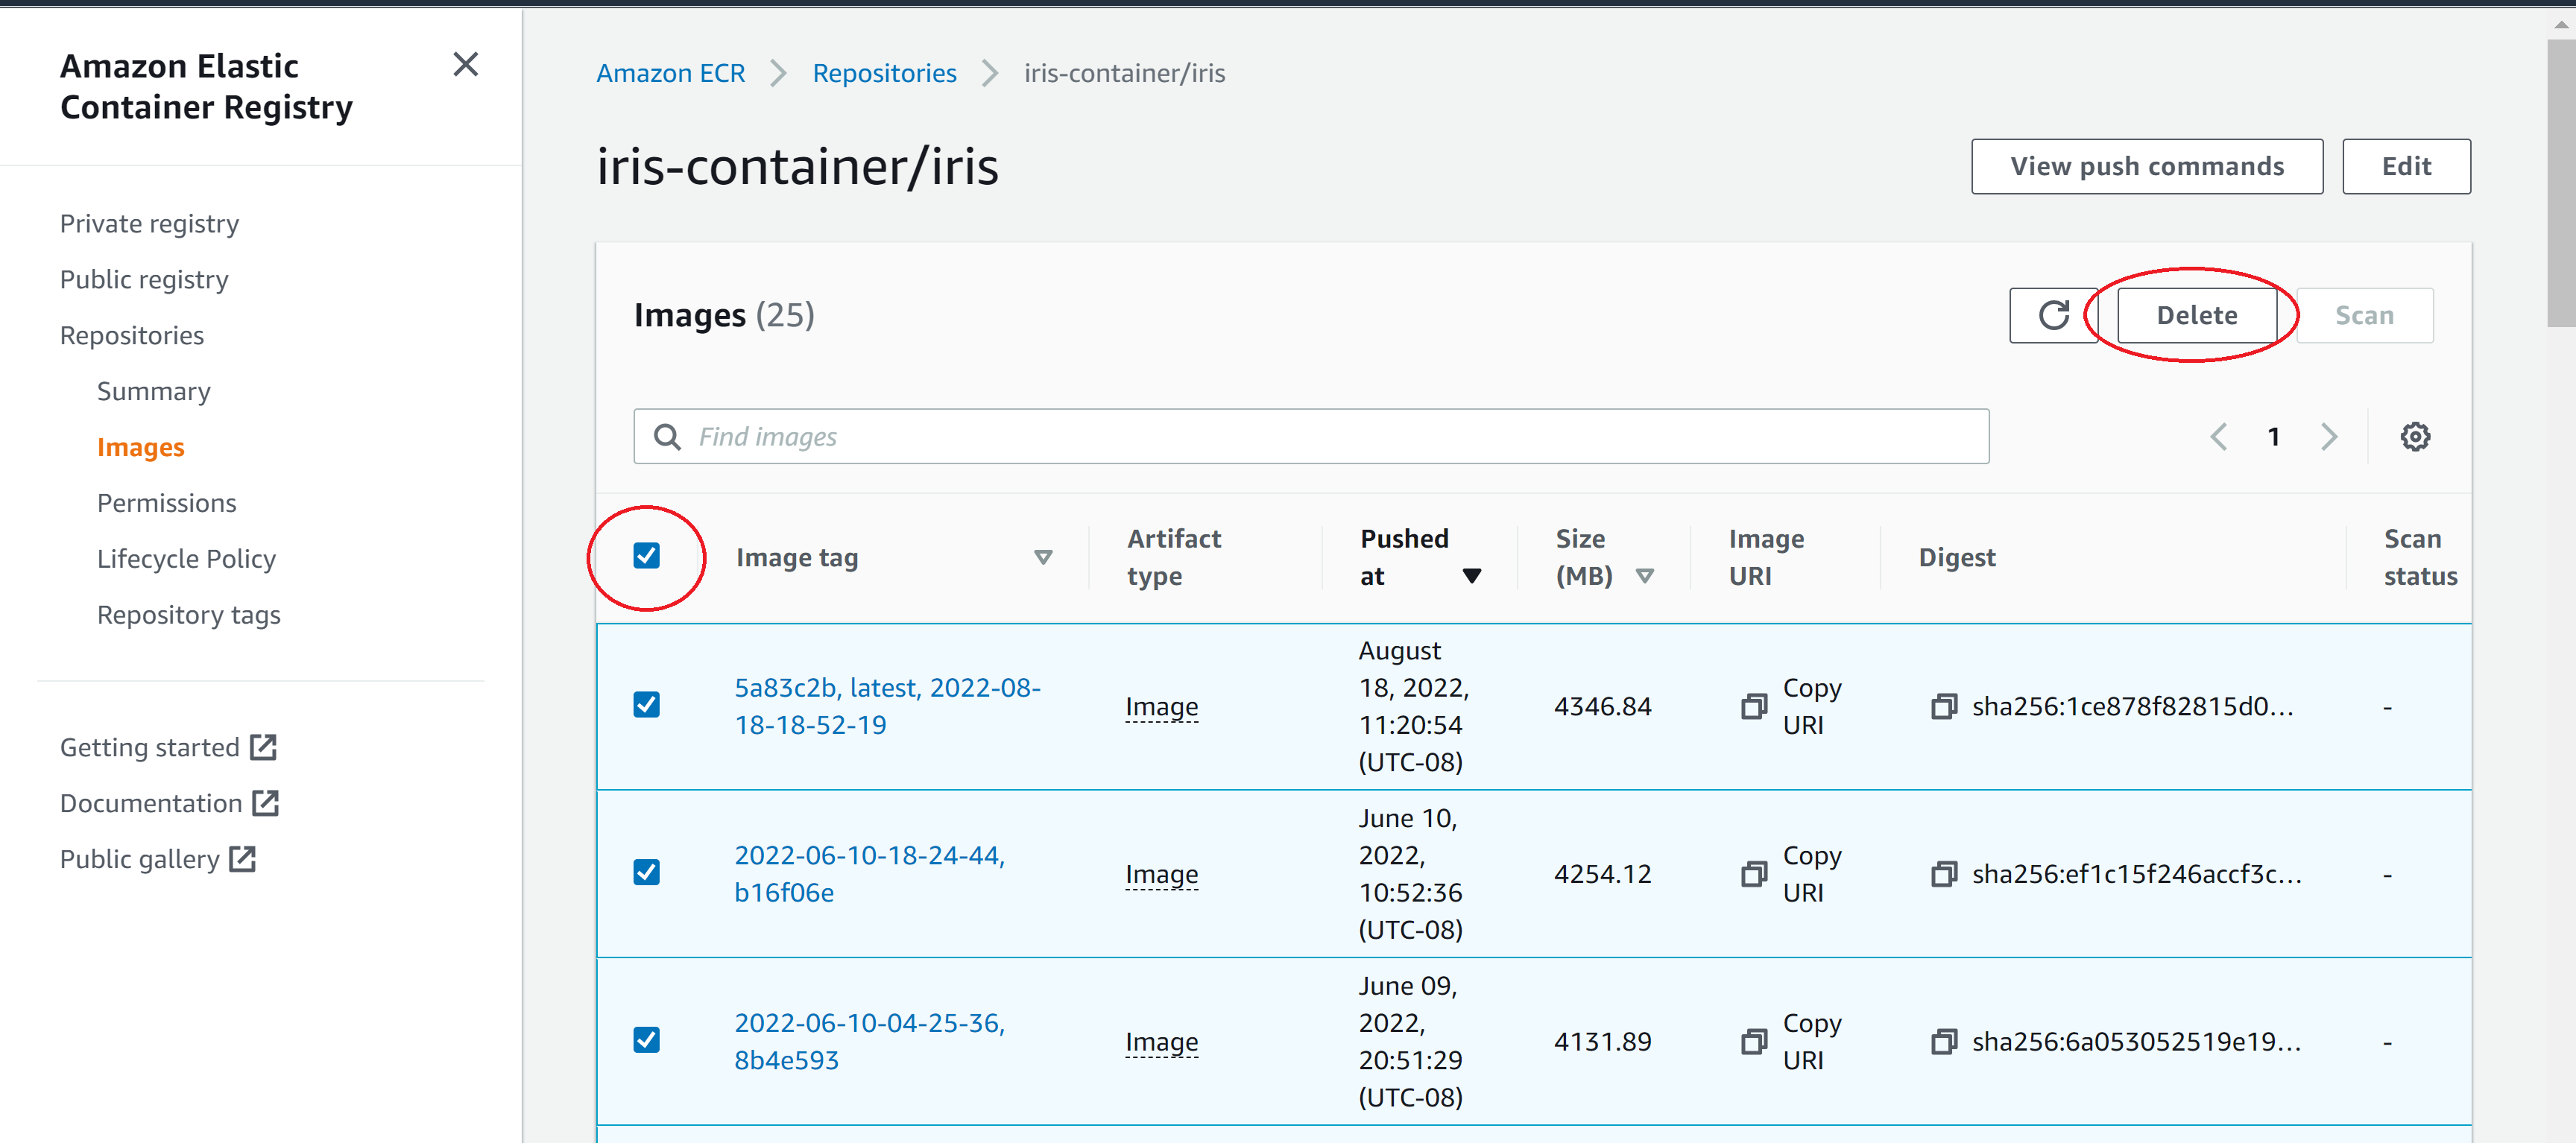Open table preferences gear icon
The height and width of the screenshot is (1143, 2576).
pyautogui.click(x=2414, y=437)
